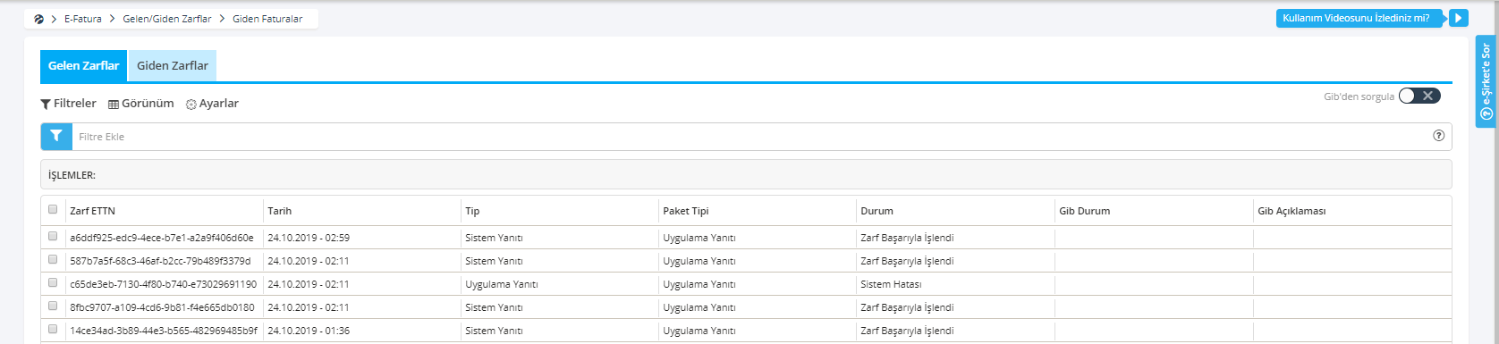
Task: Open the e-Şirket'e Sor side panel
Action: click(x=1486, y=82)
